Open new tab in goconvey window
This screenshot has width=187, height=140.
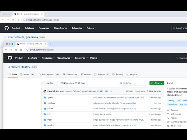47,14
